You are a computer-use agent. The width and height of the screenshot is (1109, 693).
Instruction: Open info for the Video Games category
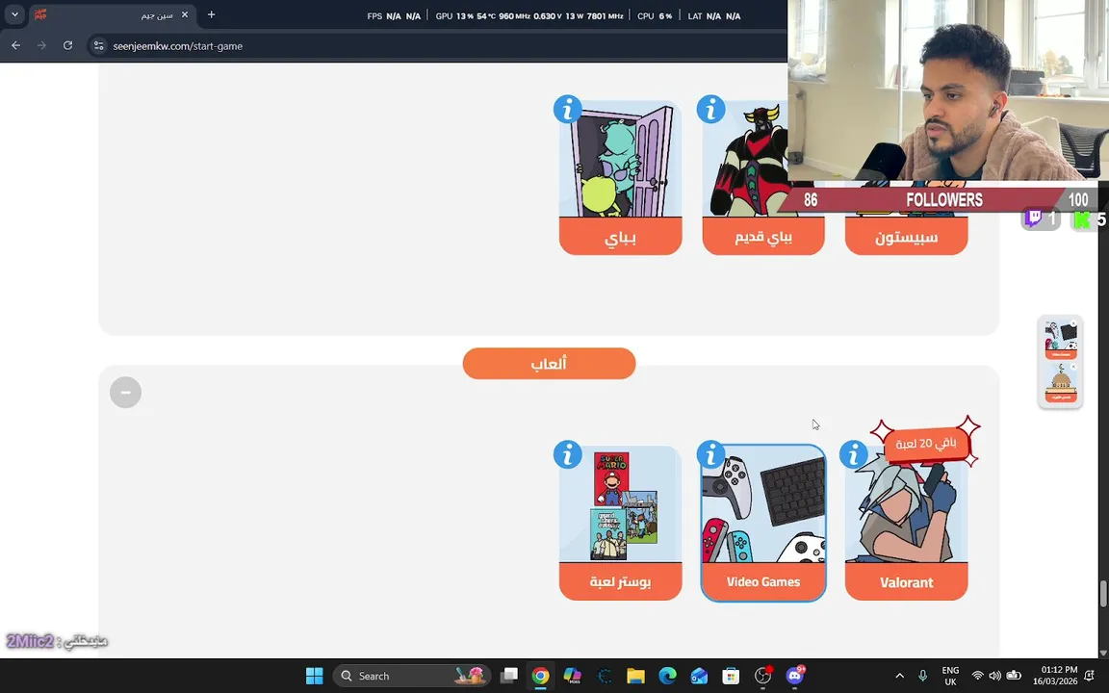710,454
